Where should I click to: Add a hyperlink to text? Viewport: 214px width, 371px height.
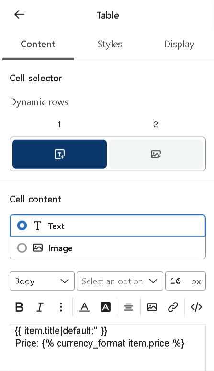click(x=173, y=307)
